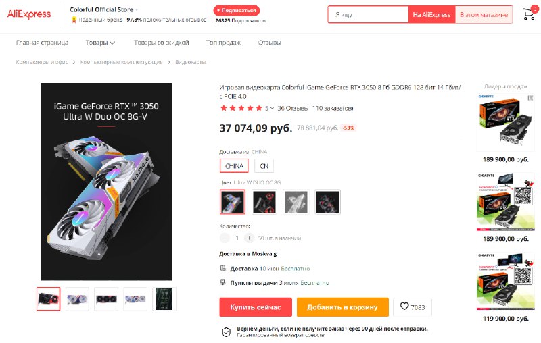The width and height of the screenshot is (541, 343).
Task: Expand the Товары dropdown menu
Action: click(100, 43)
